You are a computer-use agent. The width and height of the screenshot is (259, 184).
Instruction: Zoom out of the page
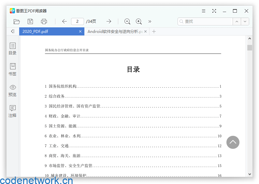pos(127,21)
